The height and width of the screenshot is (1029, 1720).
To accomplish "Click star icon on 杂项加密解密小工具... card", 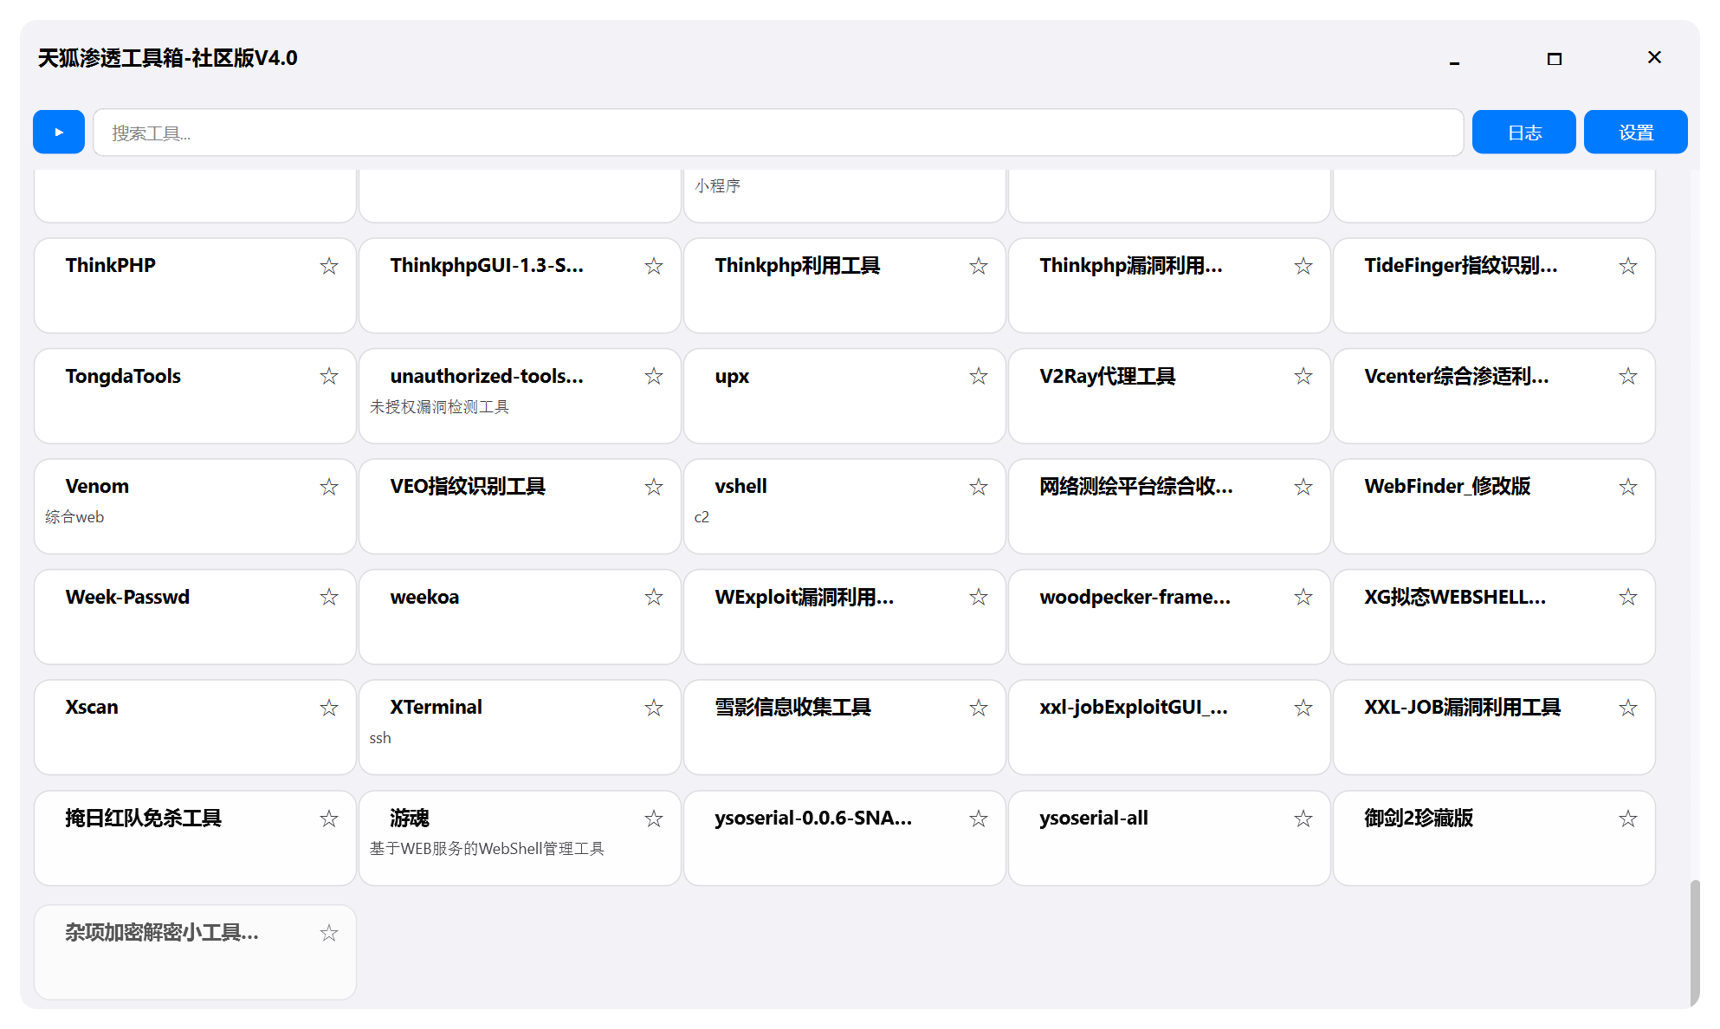I will (329, 933).
